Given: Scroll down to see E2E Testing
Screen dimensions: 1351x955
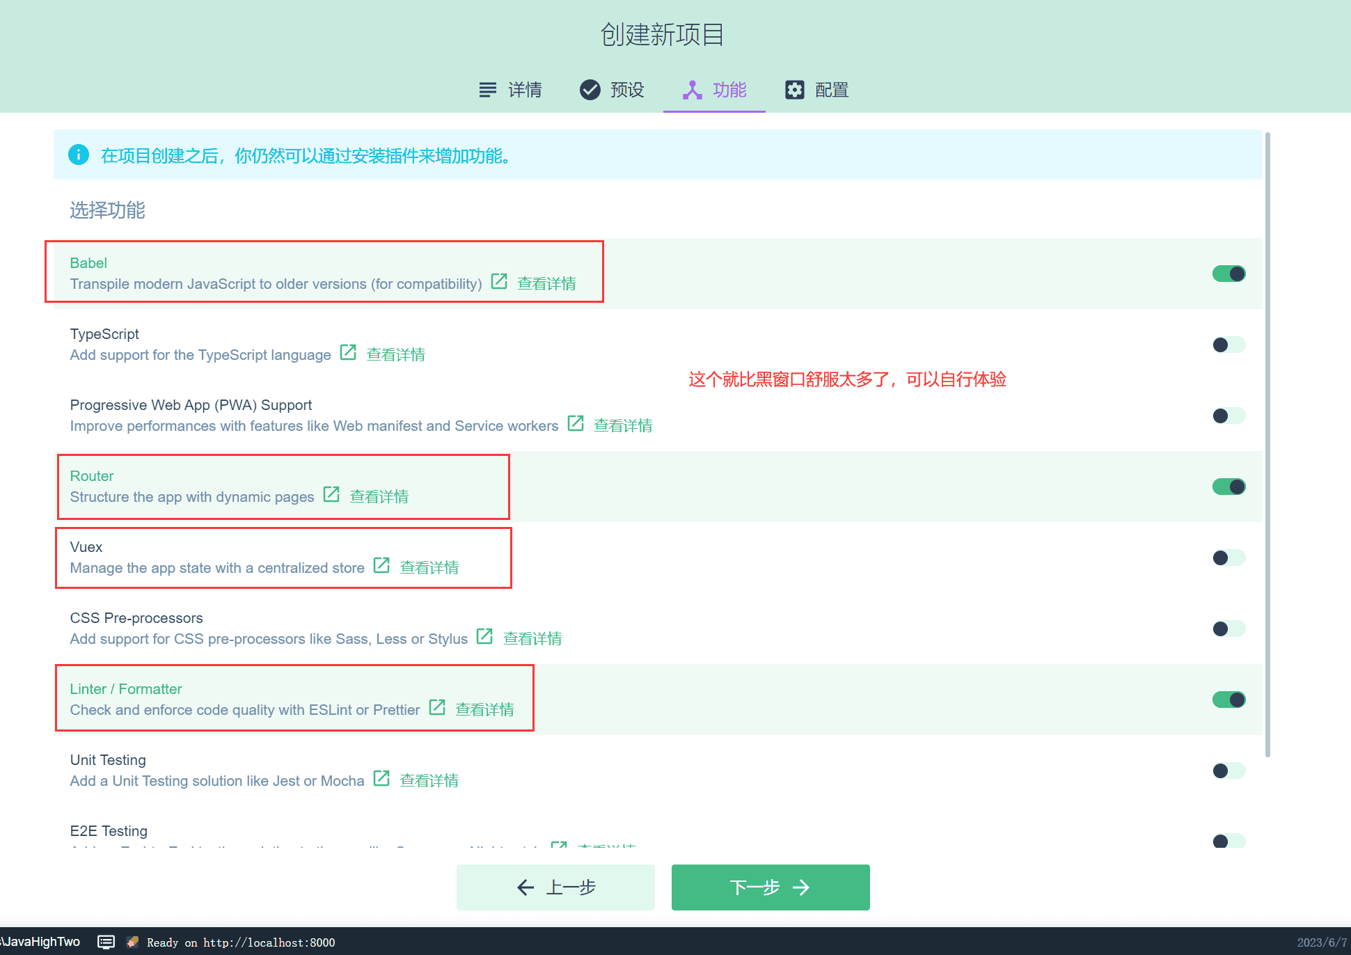Looking at the screenshot, I should coord(106,830).
